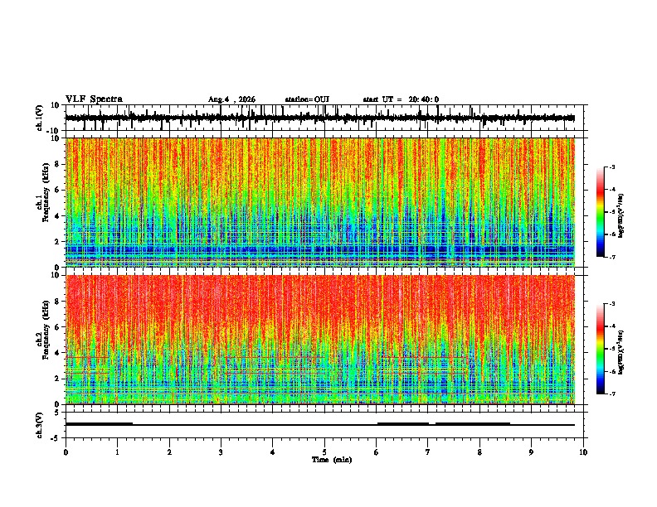This screenshot has height=507, width=657.
Task: Select the "start UT = 20:40:0" text
Action: [x=401, y=99]
